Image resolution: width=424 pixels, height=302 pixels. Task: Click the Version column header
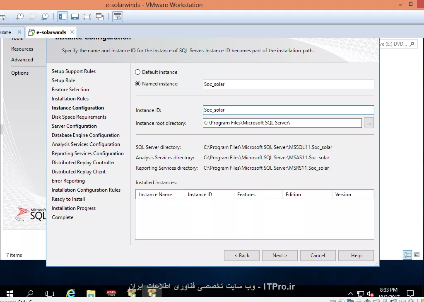point(353,195)
